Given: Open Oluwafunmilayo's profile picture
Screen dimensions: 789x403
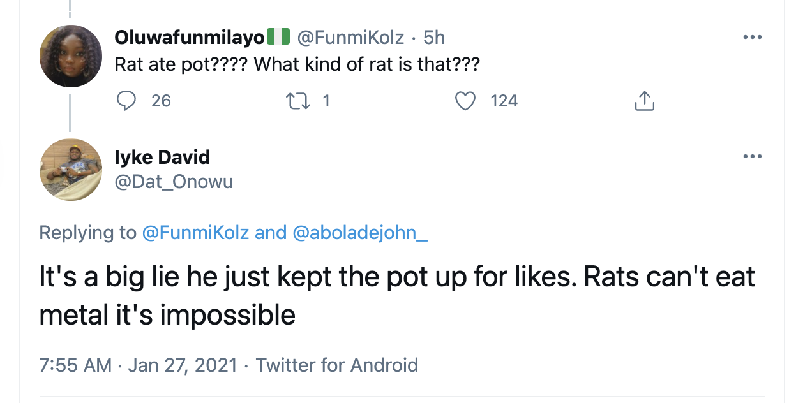Looking at the screenshot, I should tap(71, 56).
